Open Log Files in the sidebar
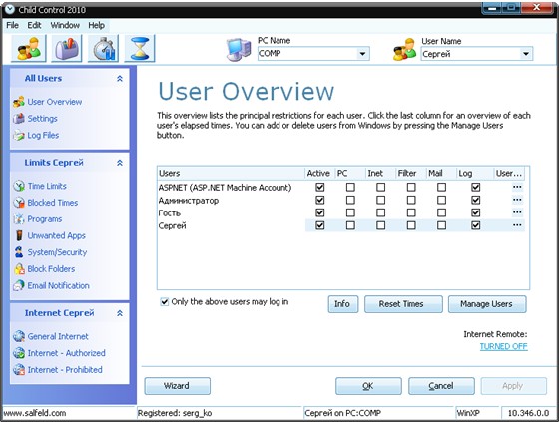Viewport: 559px width, 422px height. pyautogui.click(x=43, y=135)
